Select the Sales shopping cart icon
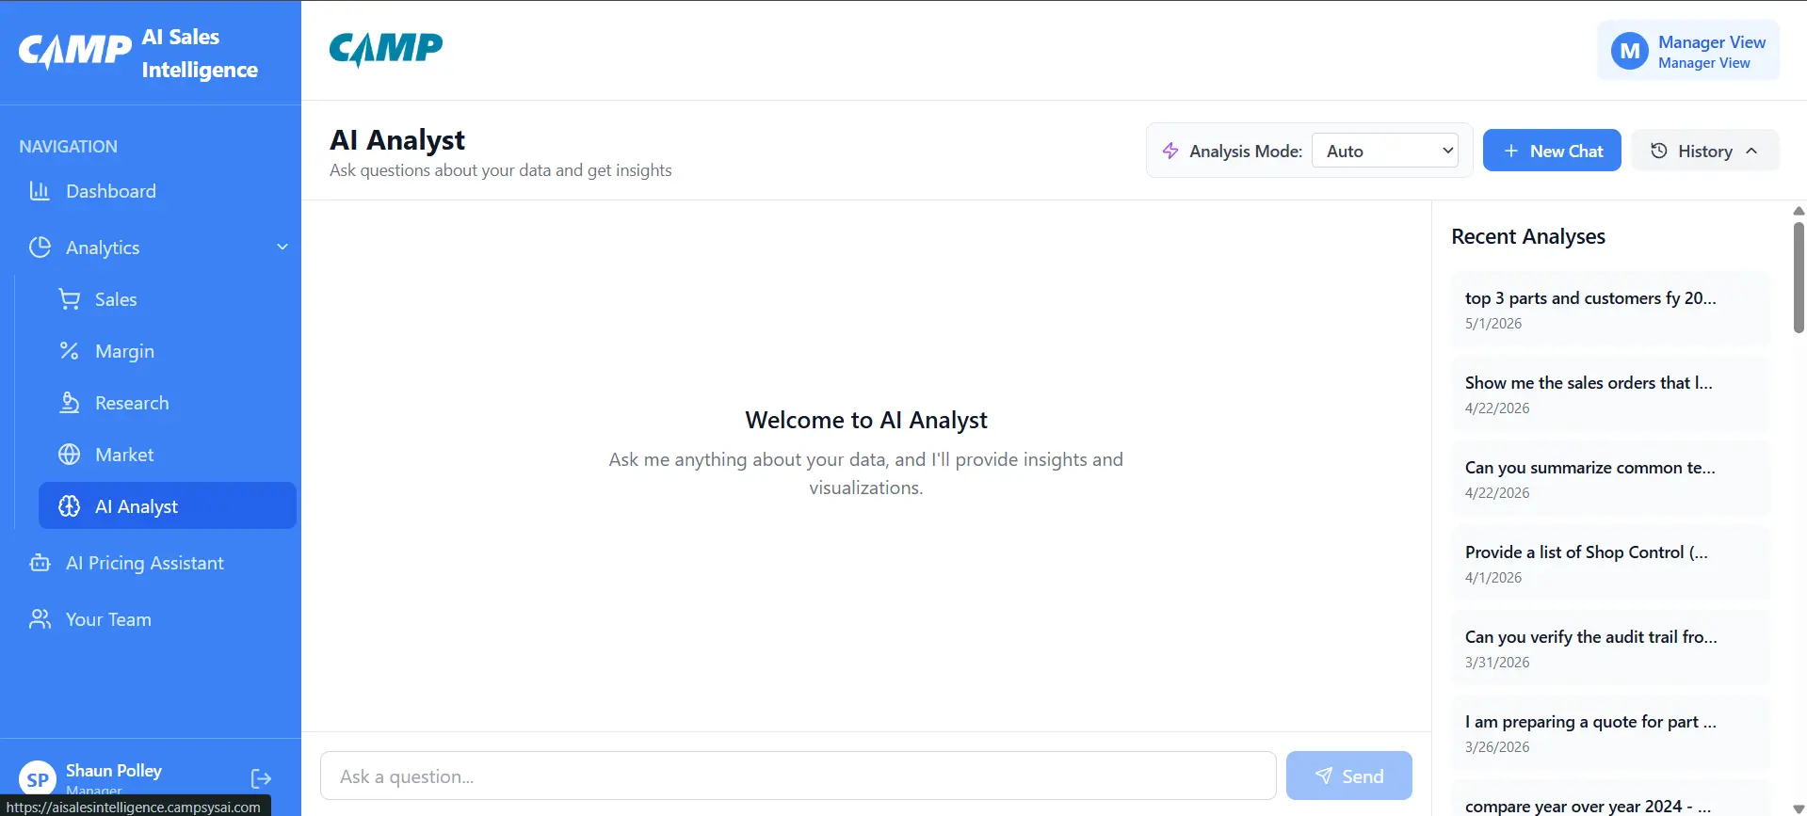The height and width of the screenshot is (816, 1807). [69, 299]
